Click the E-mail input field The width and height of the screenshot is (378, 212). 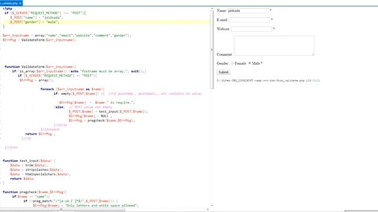[x=249, y=19]
